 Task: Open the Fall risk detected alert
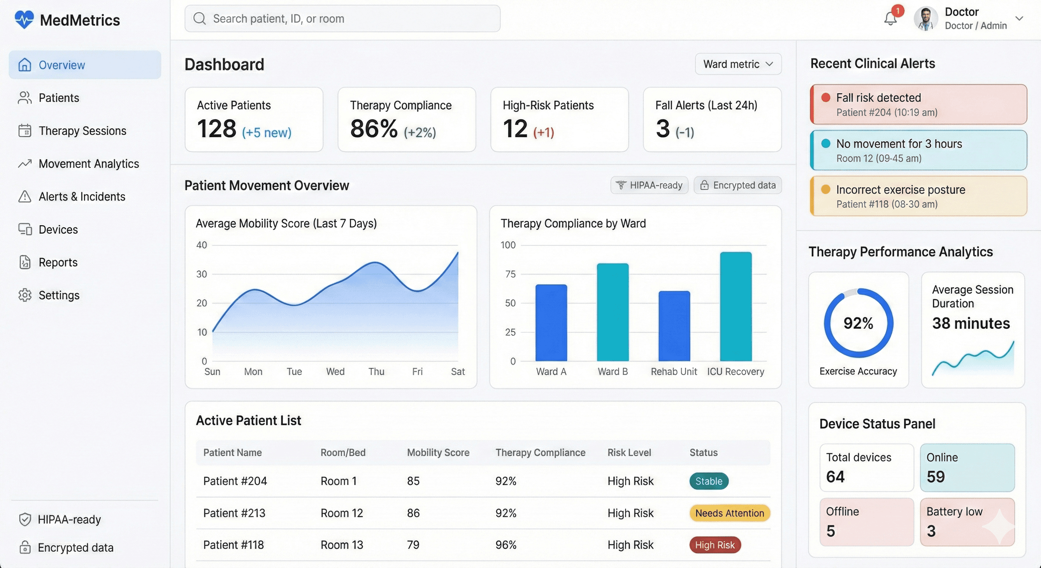click(x=918, y=104)
